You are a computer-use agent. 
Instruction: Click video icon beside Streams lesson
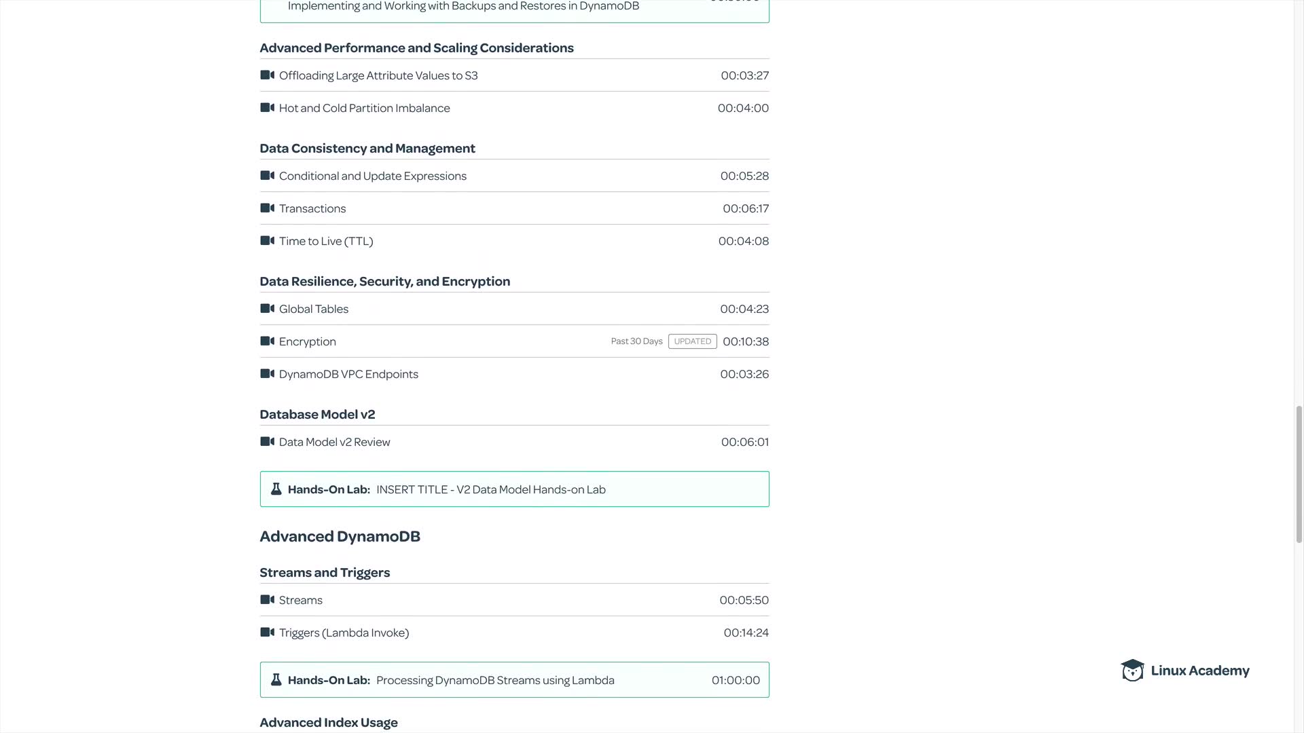pyautogui.click(x=267, y=600)
